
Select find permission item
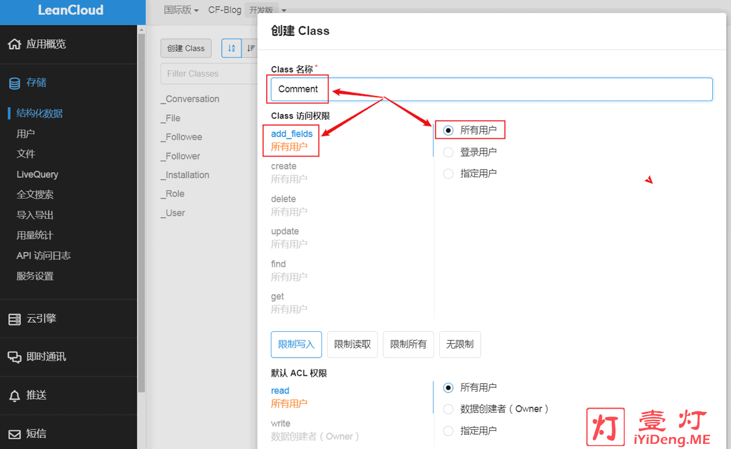click(x=289, y=270)
